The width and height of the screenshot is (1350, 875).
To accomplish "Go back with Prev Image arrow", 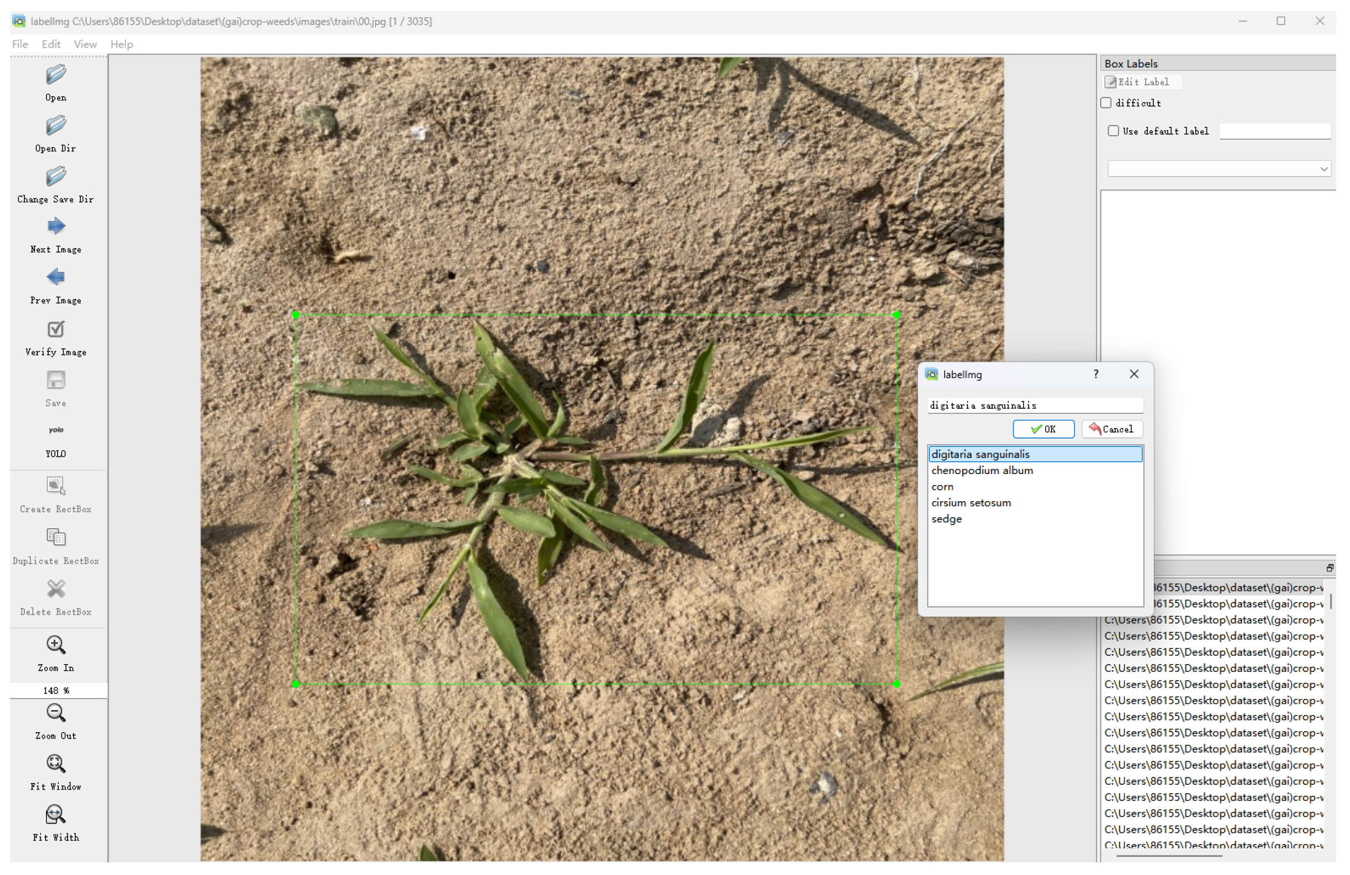I will point(55,277).
